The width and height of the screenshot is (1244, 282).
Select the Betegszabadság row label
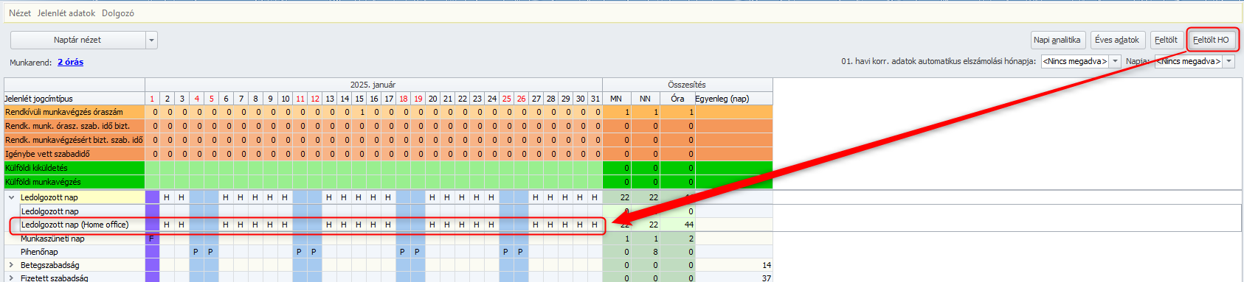pyautogui.click(x=50, y=265)
